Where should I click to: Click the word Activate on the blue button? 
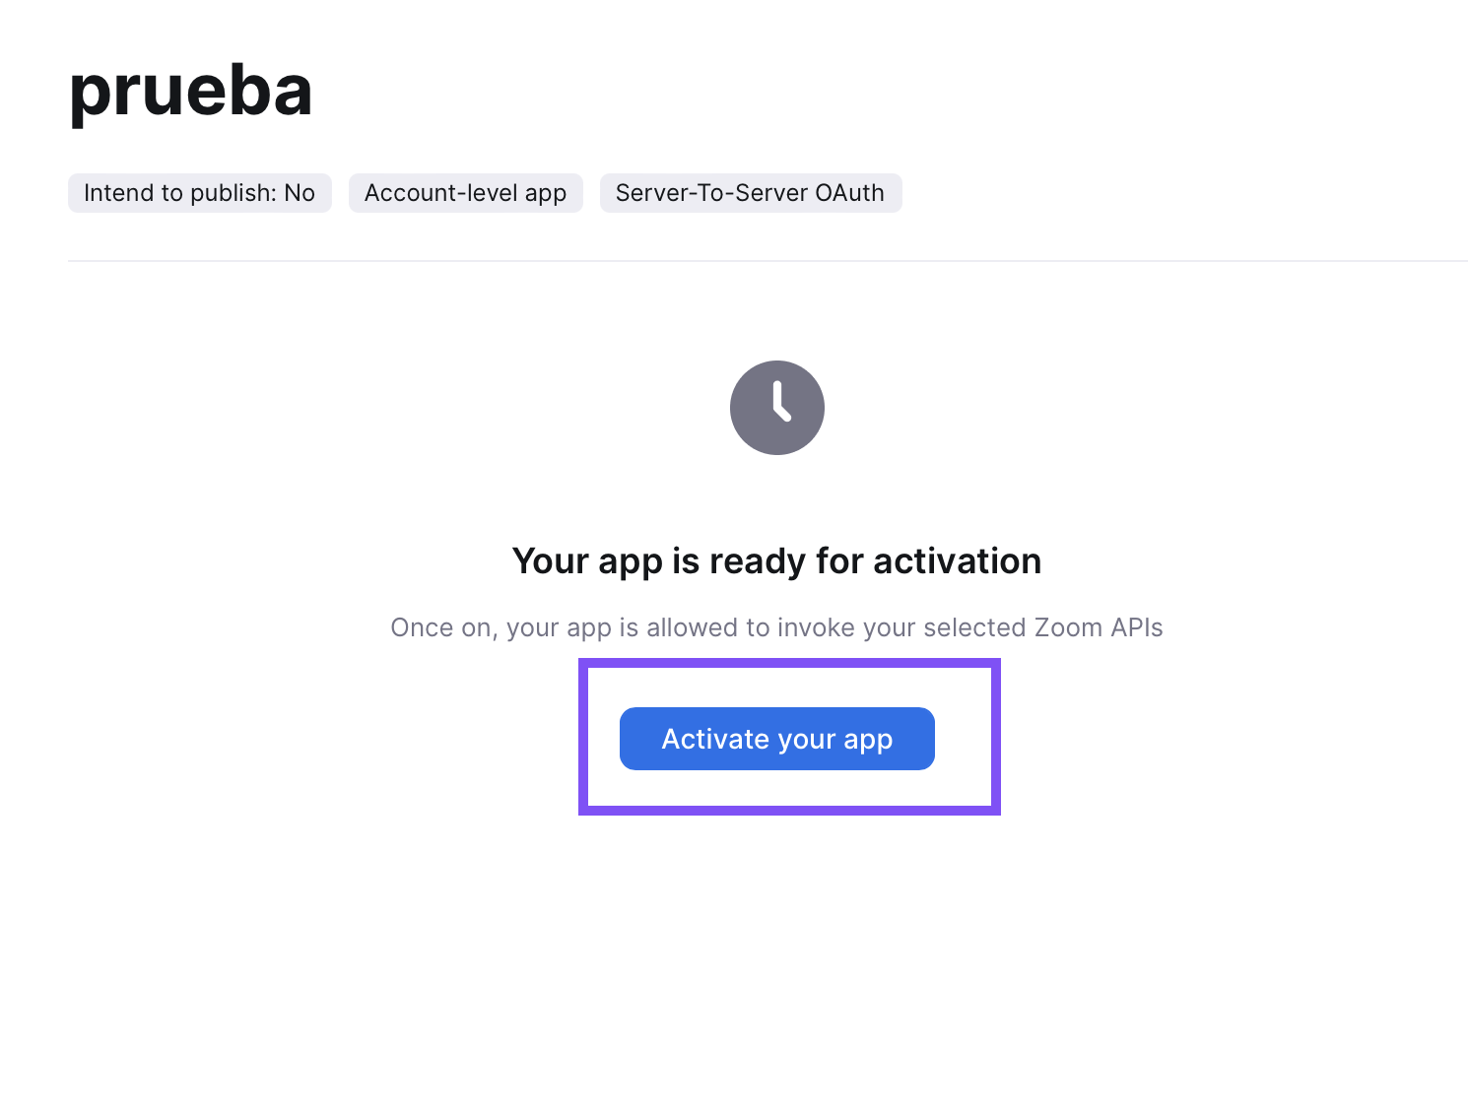[x=715, y=739]
